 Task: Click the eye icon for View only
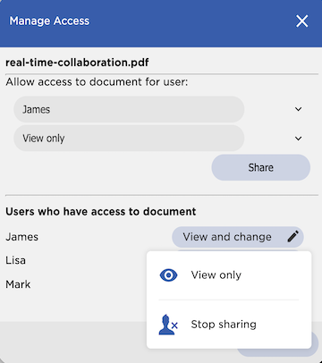coord(168,275)
